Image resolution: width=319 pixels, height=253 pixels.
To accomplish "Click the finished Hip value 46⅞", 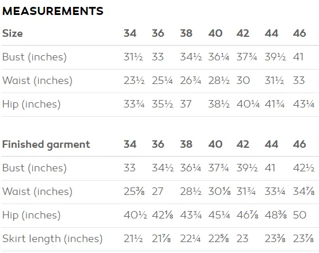I will click(247, 215).
